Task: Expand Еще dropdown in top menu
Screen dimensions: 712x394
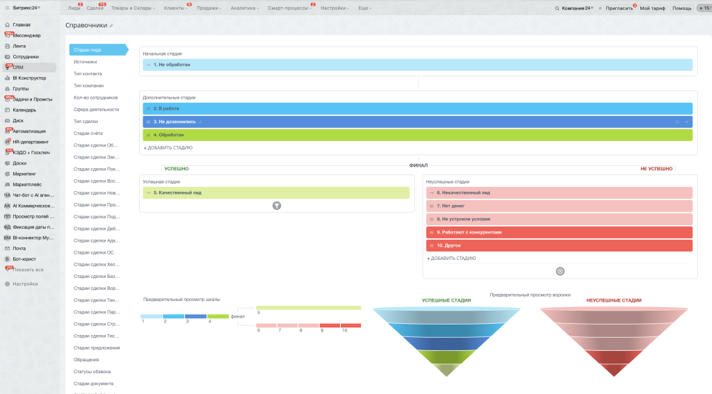Action: click(364, 8)
